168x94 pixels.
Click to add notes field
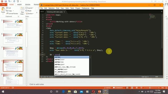point(37,84)
